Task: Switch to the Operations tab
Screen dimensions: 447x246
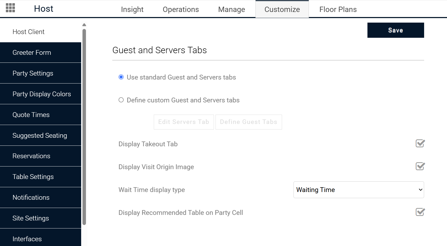Action: click(181, 9)
